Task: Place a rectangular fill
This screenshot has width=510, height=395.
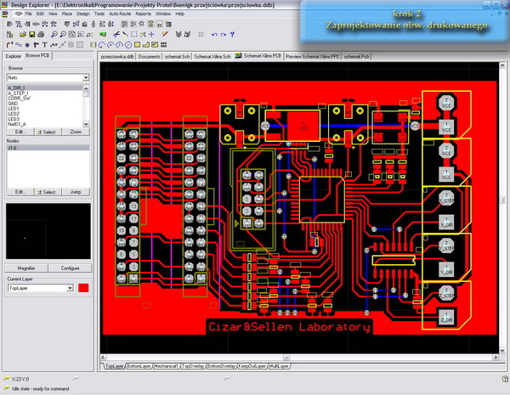Action: pyautogui.click(x=137, y=44)
